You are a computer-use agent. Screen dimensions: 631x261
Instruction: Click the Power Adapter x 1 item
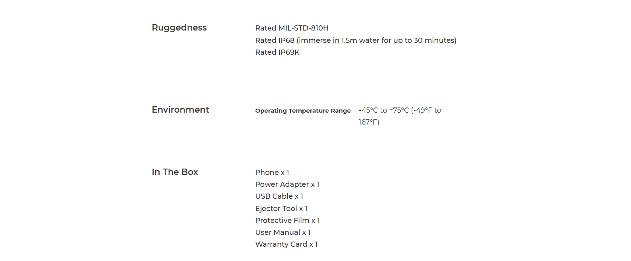point(287,184)
